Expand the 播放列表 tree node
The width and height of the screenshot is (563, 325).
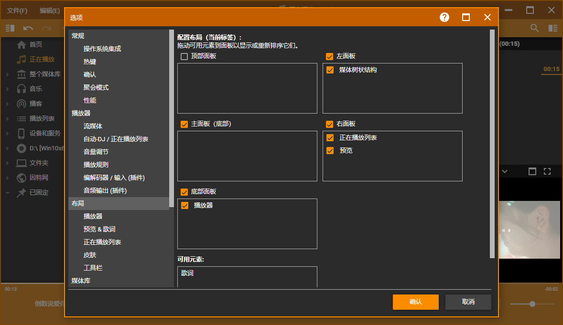point(8,119)
